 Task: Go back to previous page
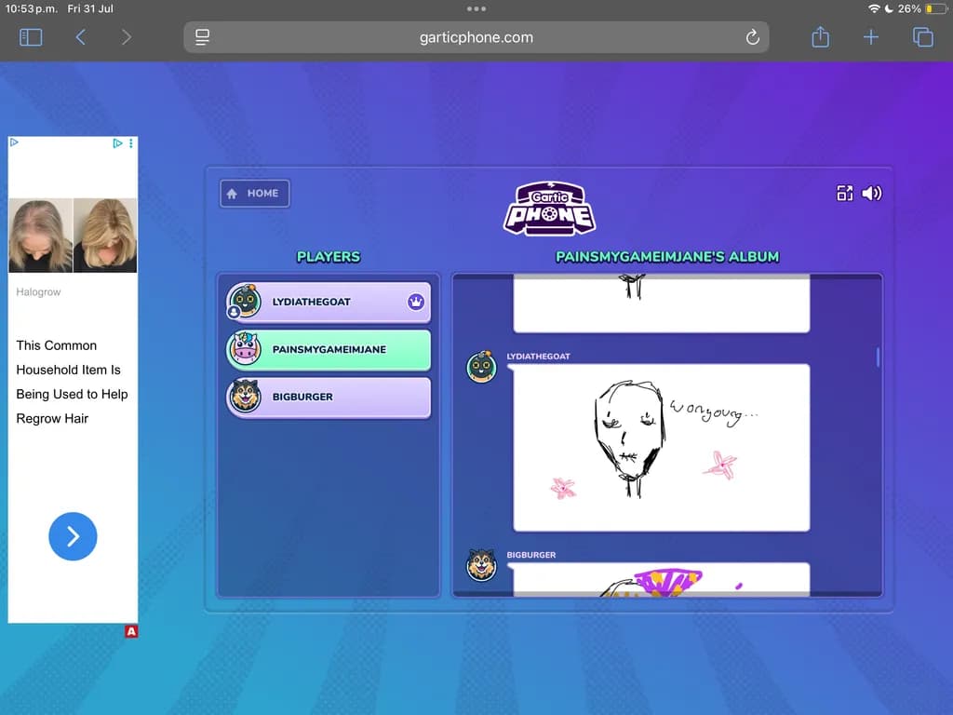point(80,37)
